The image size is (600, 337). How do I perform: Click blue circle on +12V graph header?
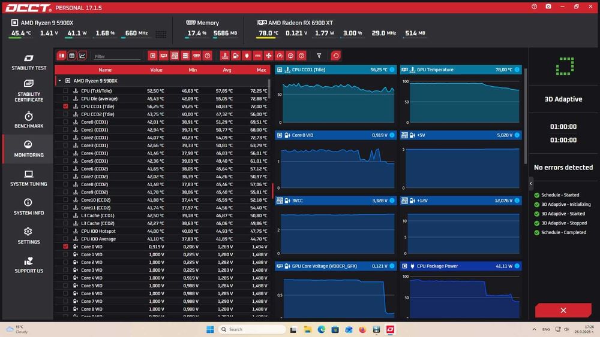517,201
